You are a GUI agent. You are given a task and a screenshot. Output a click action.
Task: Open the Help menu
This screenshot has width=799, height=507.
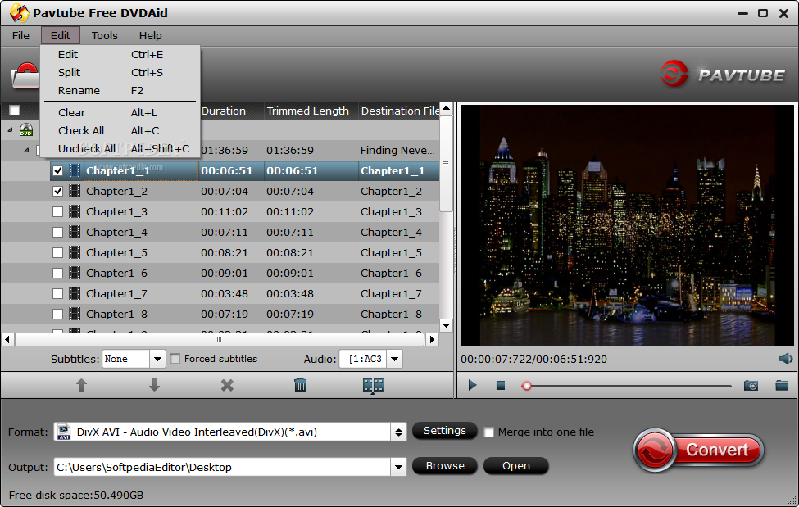coord(150,36)
